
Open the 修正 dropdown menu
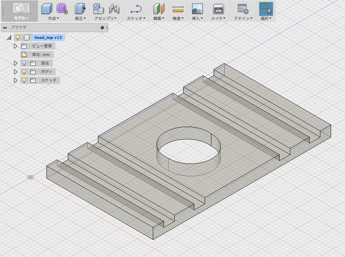(80, 19)
